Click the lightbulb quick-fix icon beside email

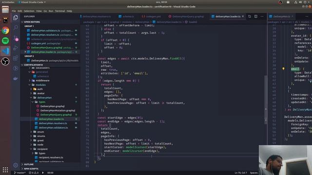tap(283, 69)
